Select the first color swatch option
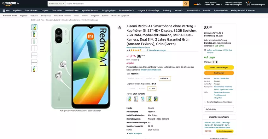The height and width of the screenshot is (139, 268). (129, 99)
